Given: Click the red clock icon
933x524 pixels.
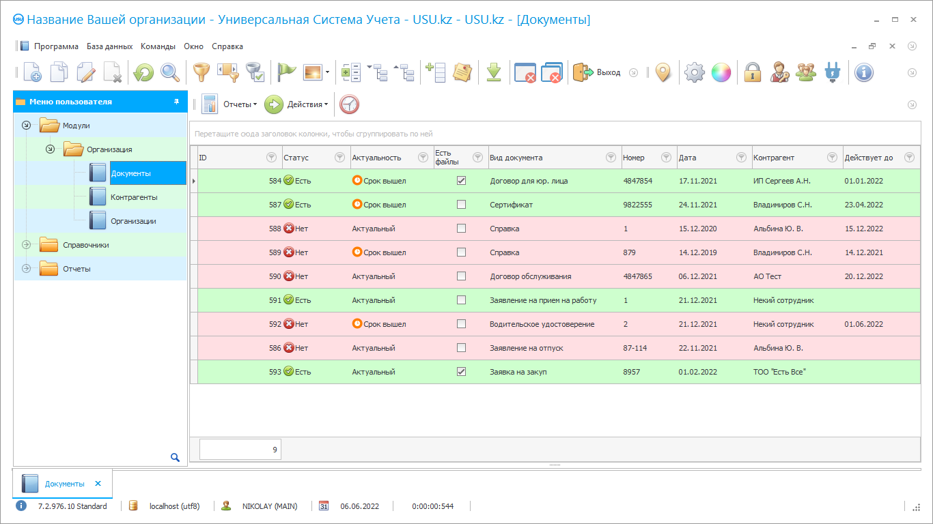Looking at the screenshot, I should 349,104.
